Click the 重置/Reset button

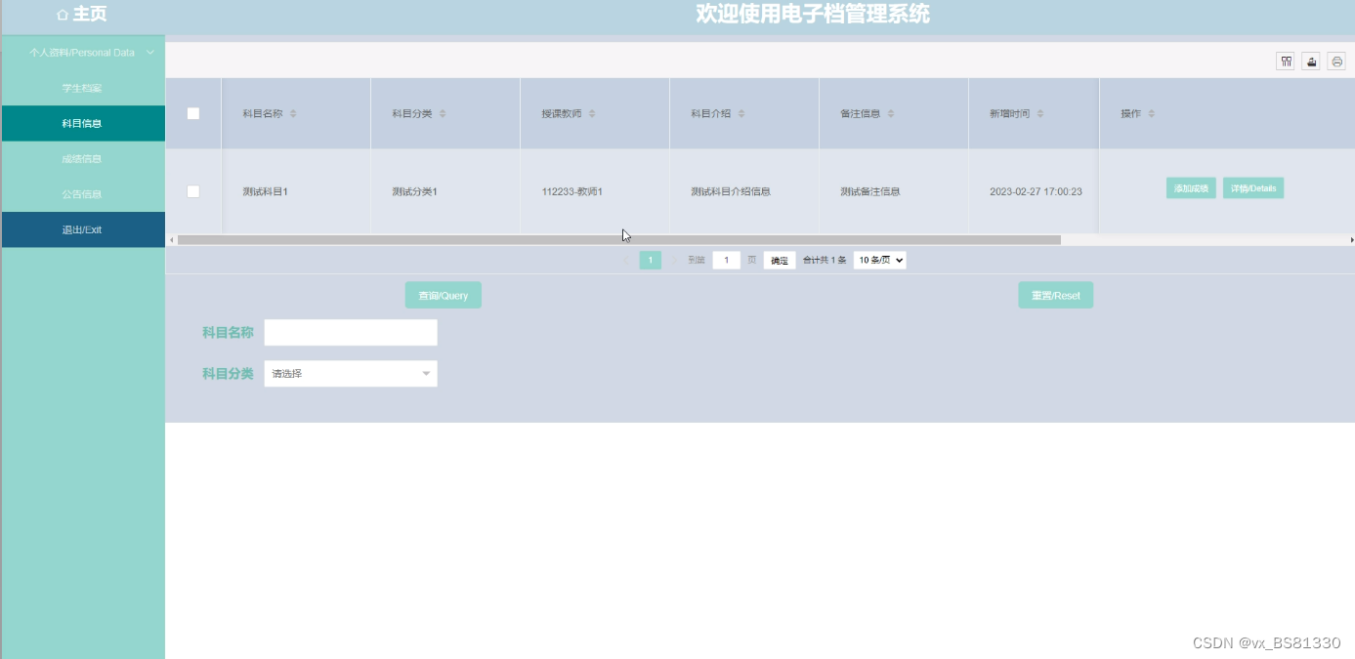click(1056, 295)
